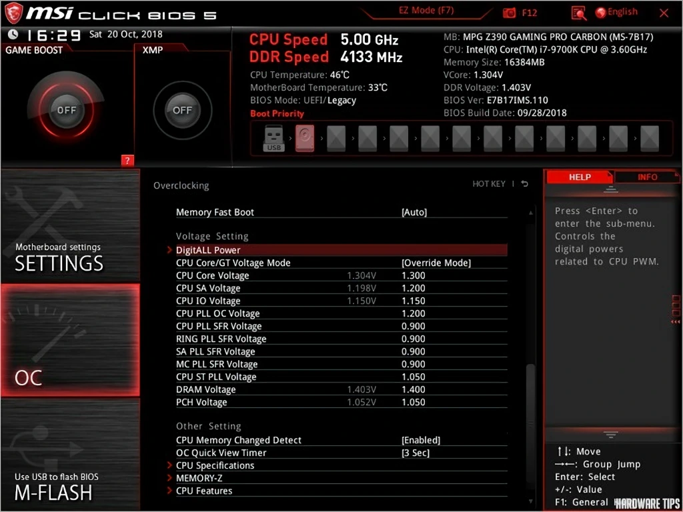Select the third empty boot priority slot
The image size is (683, 512).
click(399, 138)
